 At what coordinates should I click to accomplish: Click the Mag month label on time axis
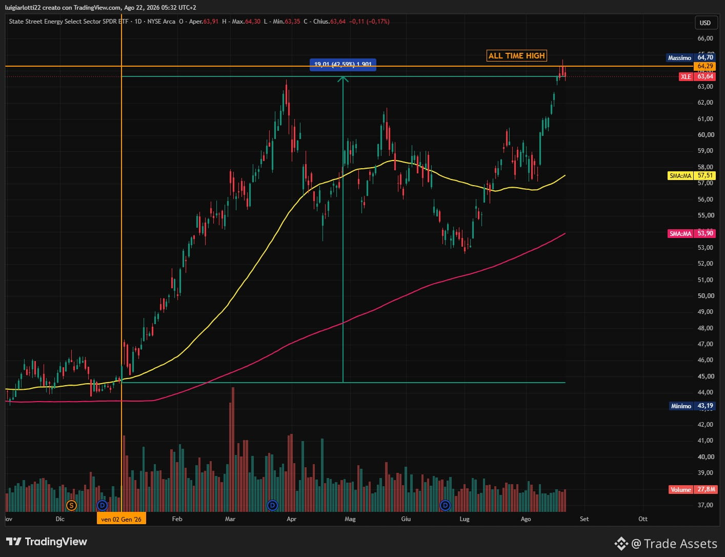coord(350,519)
